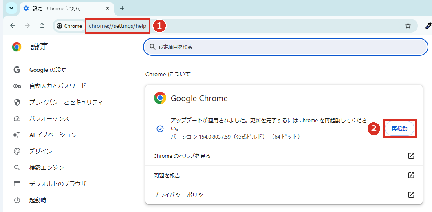Click external link icon for プライバシー ポリシー

point(411,195)
